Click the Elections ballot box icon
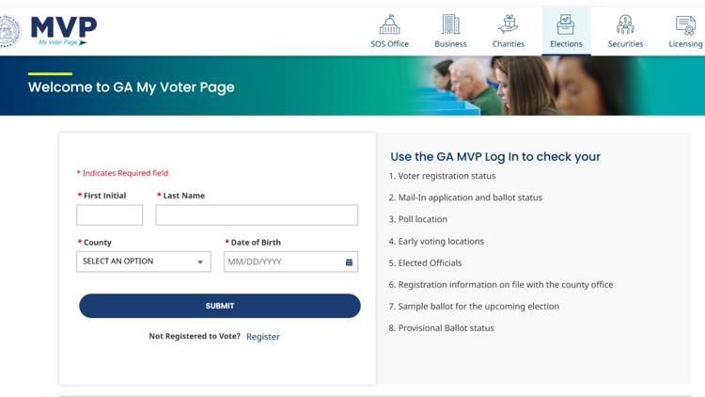The image size is (705, 397). coord(566,24)
